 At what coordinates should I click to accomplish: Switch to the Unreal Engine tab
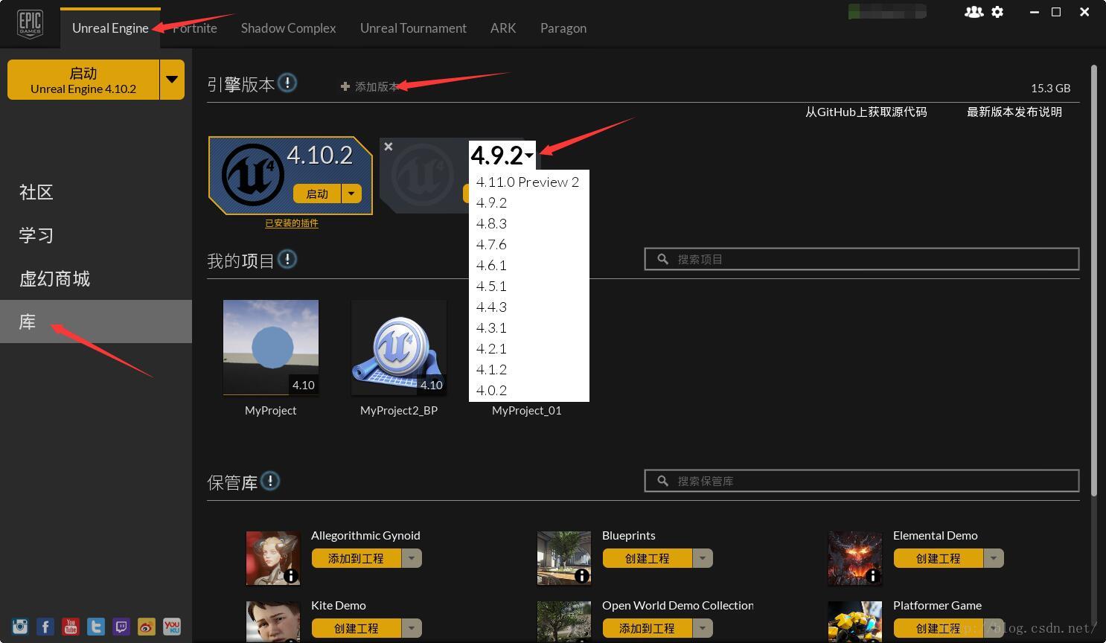click(110, 28)
